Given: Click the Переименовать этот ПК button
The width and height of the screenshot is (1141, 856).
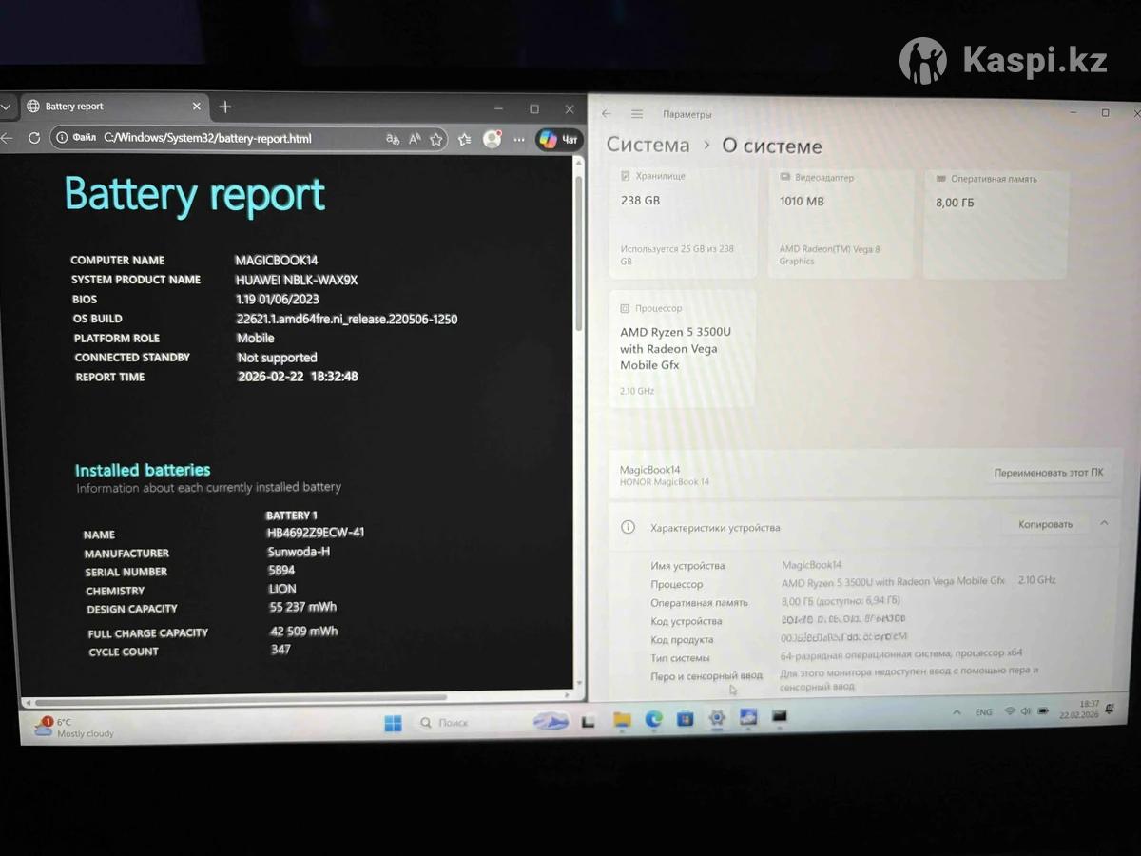Looking at the screenshot, I should pyautogui.click(x=1048, y=473).
